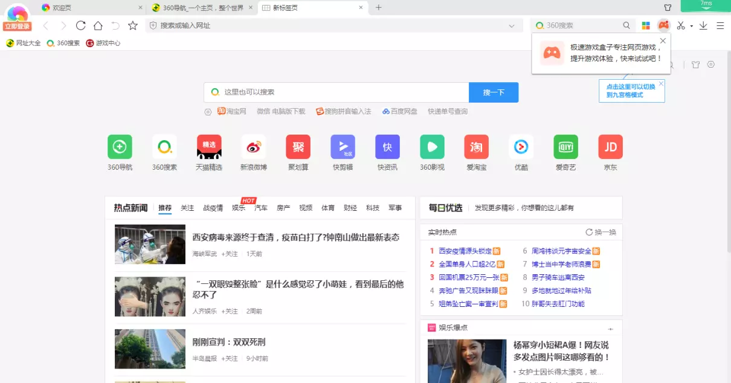Select the 战疫情 news tab
731x383 pixels.
pyautogui.click(x=213, y=208)
